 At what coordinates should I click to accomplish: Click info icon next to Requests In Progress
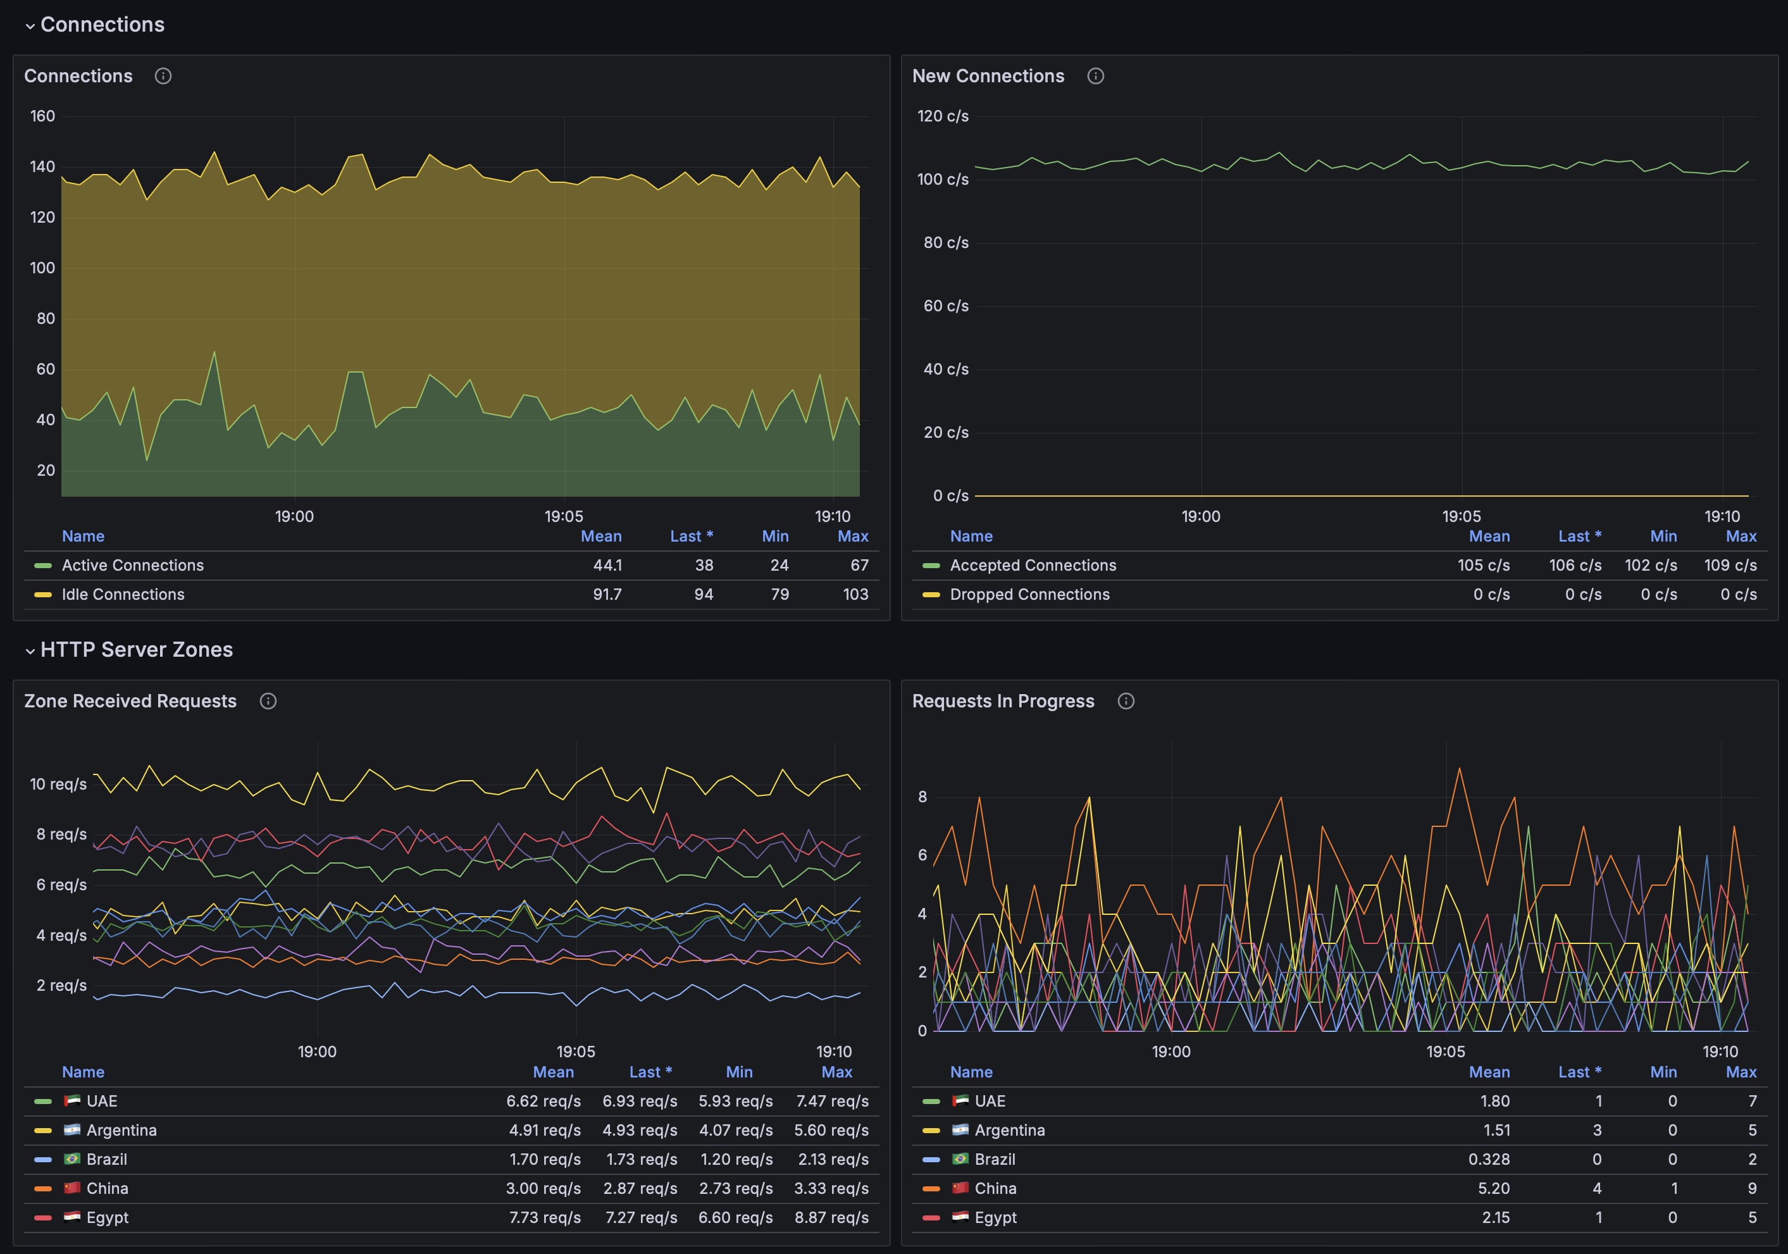(x=1126, y=701)
